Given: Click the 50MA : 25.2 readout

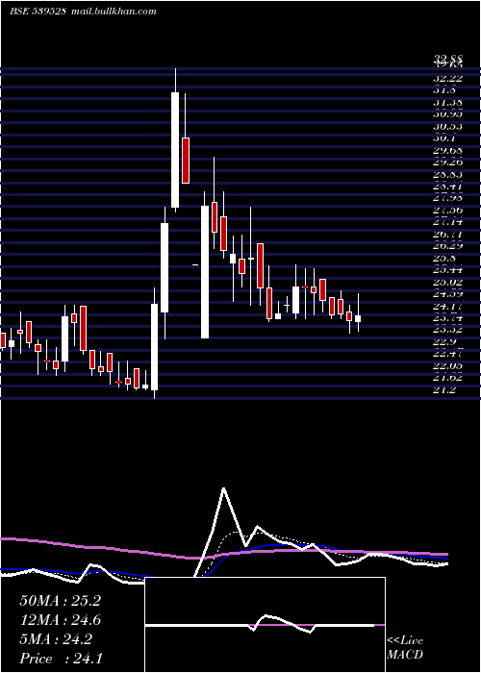Looking at the screenshot, I should [60, 601].
